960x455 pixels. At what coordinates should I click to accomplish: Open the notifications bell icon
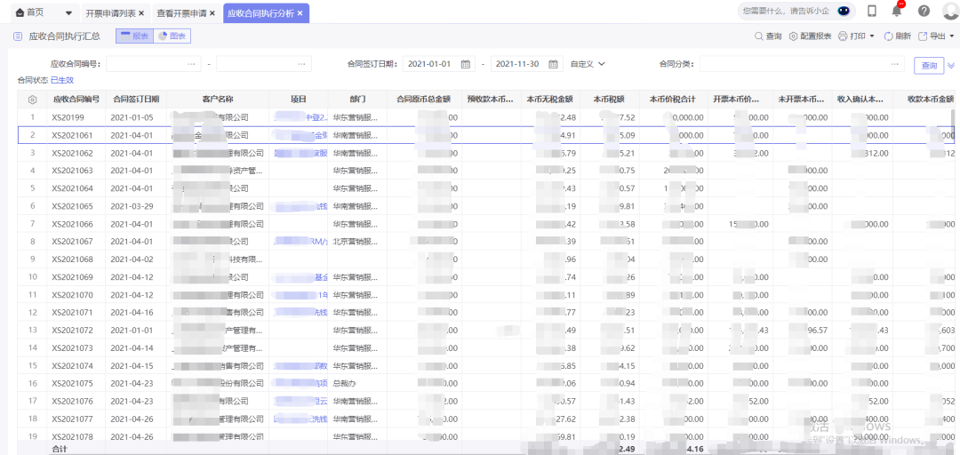[897, 11]
